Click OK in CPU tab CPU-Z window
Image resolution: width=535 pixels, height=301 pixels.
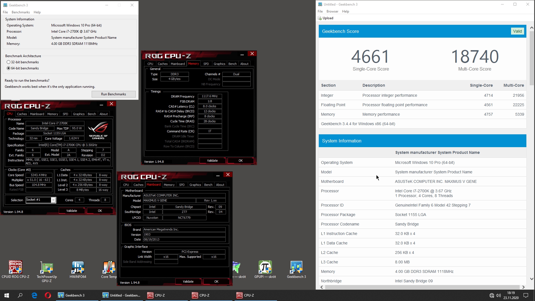coord(100,211)
